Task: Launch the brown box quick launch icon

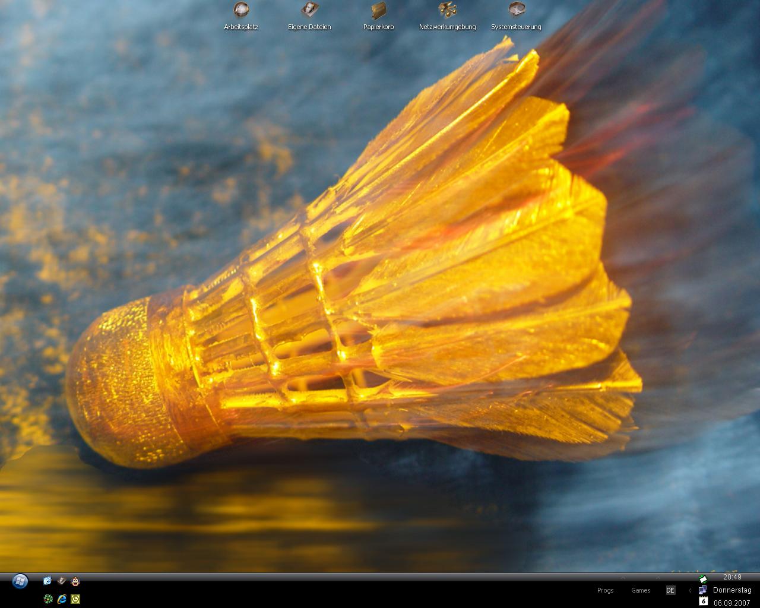Action: tap(61, 581)
